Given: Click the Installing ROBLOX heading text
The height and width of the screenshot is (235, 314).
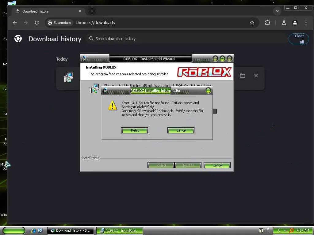Looking at the screenshot, I should click(x=101, y=67).
